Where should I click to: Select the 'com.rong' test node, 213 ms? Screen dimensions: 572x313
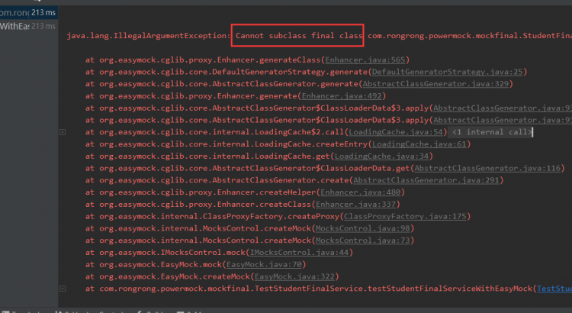[15, 12]
